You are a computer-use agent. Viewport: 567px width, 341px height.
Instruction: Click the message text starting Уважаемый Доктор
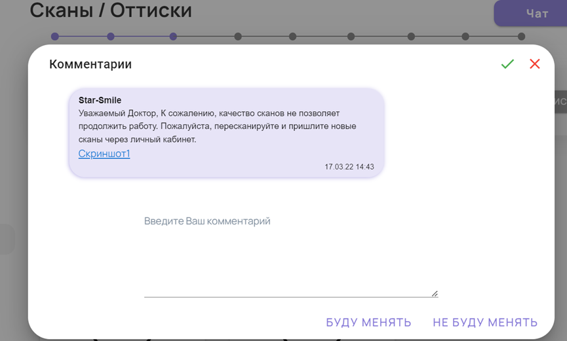pyautogui.click(x=217, y=126)
